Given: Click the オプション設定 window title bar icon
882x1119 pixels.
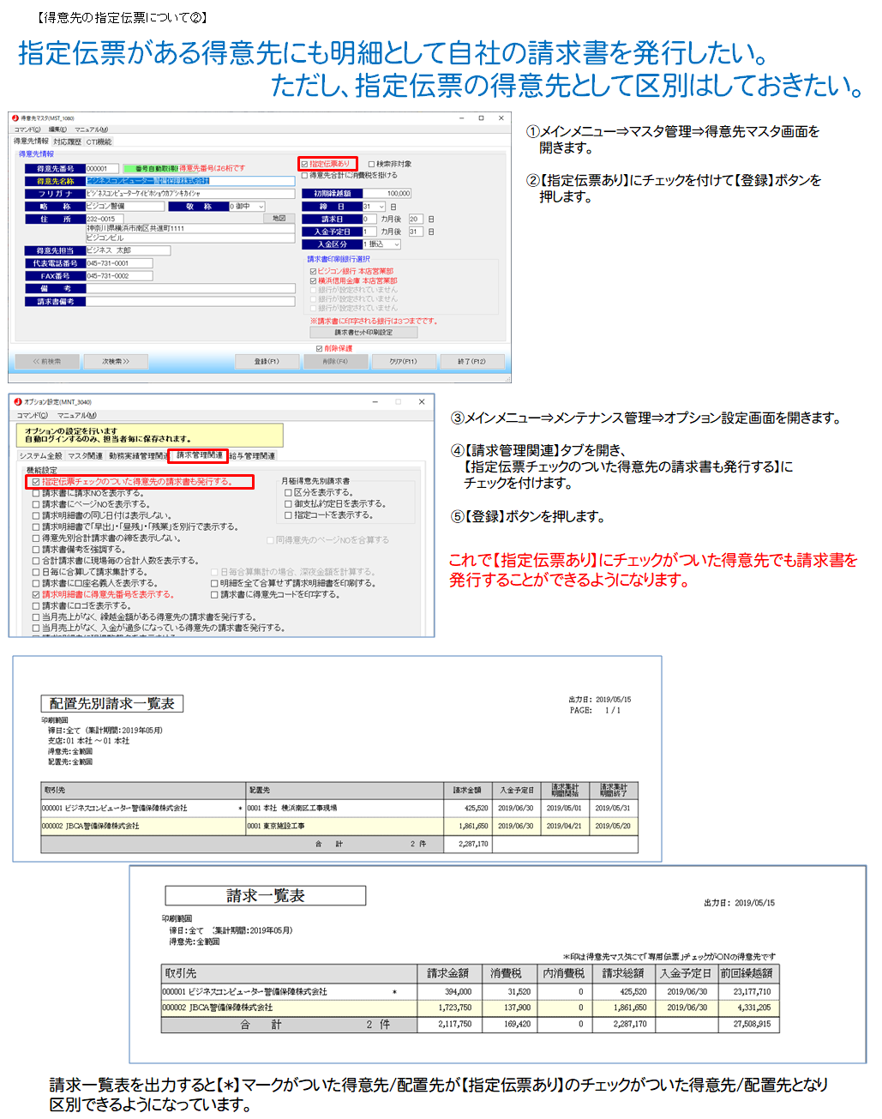Looking at the screenshot, I should pyautogui.click(x=17, y=401).
